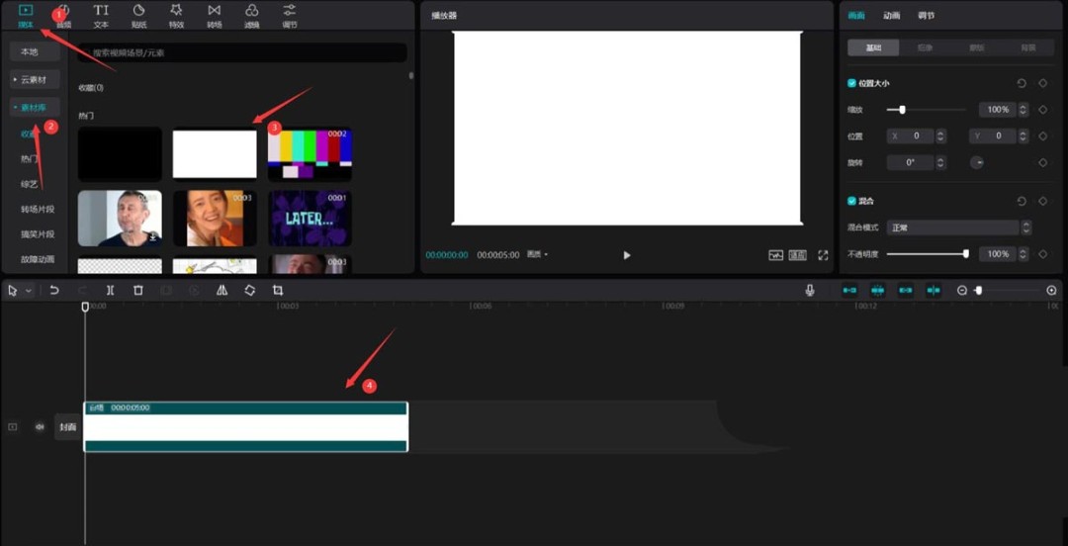
Task: Switch to the 动画 animation tab
Action: 891,16
